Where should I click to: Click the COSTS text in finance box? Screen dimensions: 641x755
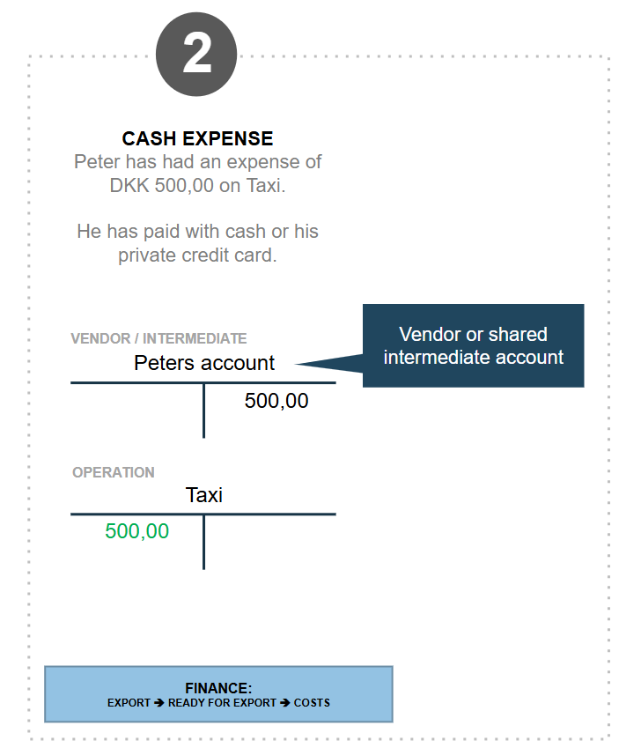click(x=312, y=703)
